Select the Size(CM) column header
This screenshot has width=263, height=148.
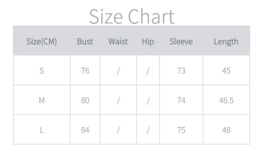42,41
